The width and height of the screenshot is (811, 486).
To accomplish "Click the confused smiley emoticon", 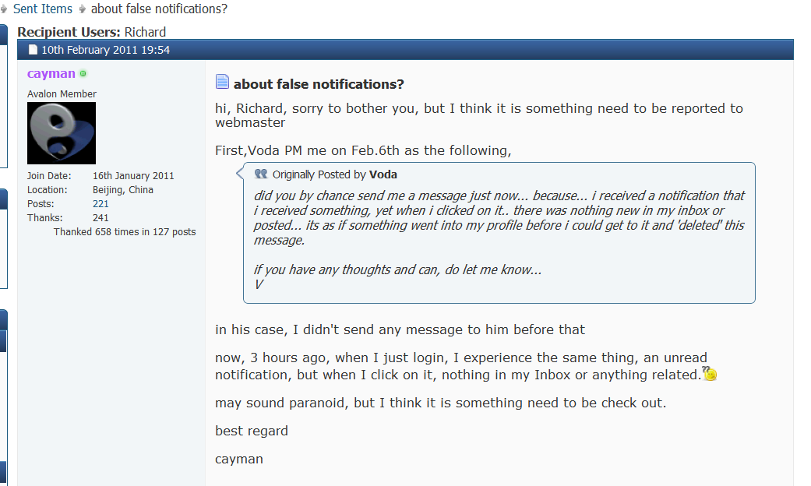I will point(709,374).
